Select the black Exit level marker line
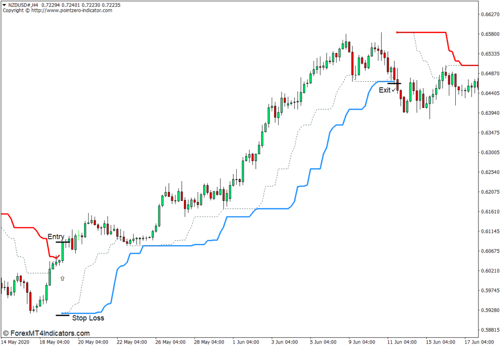The image size is (504, 347). point(394,84)
